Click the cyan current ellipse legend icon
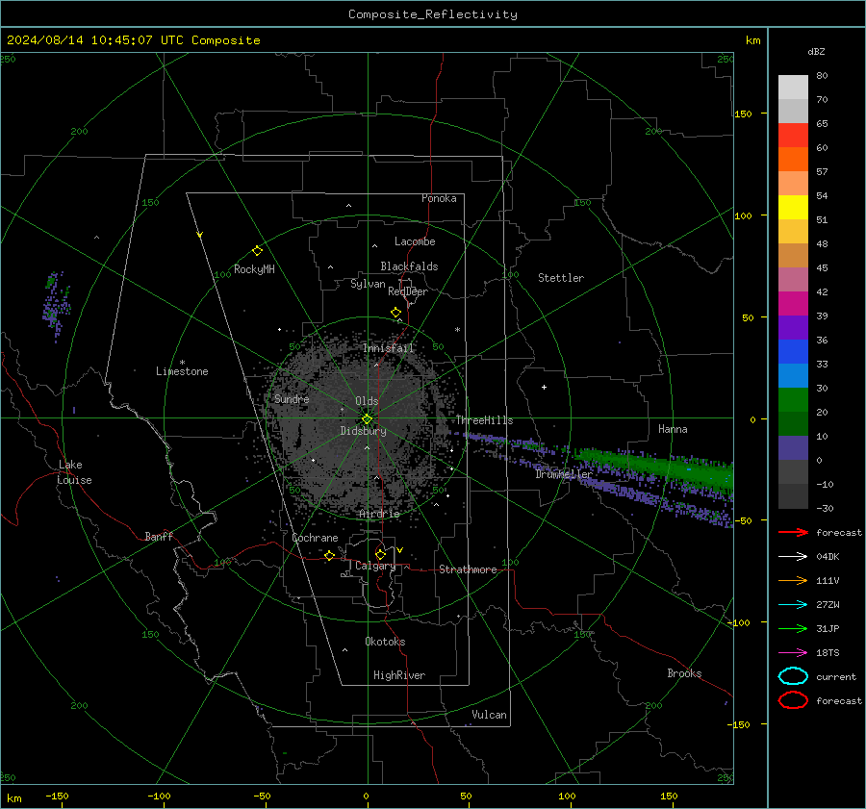Screen dimensions: 866x809 (x=793, y=676)
